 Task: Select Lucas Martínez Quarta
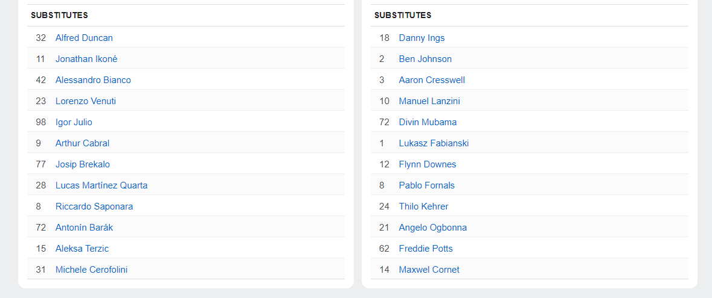click(101, 185)
